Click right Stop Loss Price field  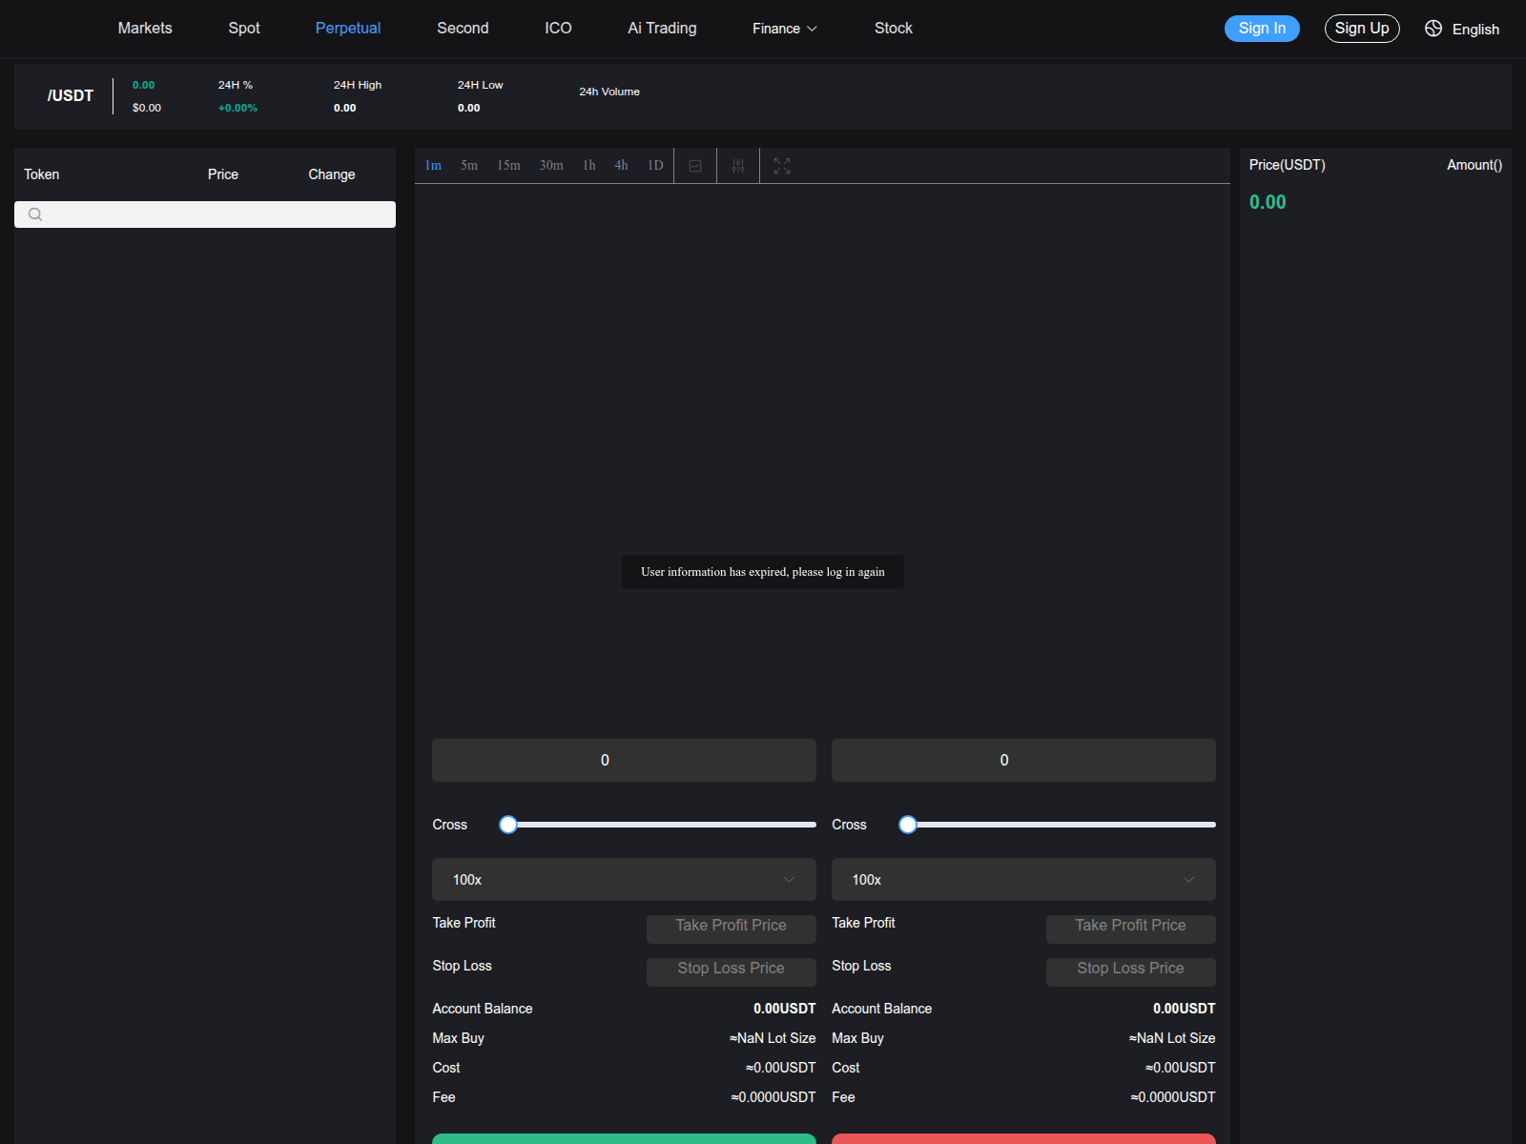1131,972
